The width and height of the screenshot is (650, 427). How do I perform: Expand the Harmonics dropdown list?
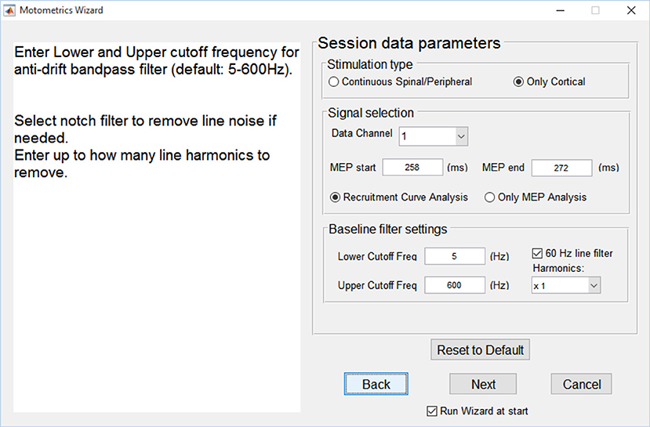coord(566,285)
